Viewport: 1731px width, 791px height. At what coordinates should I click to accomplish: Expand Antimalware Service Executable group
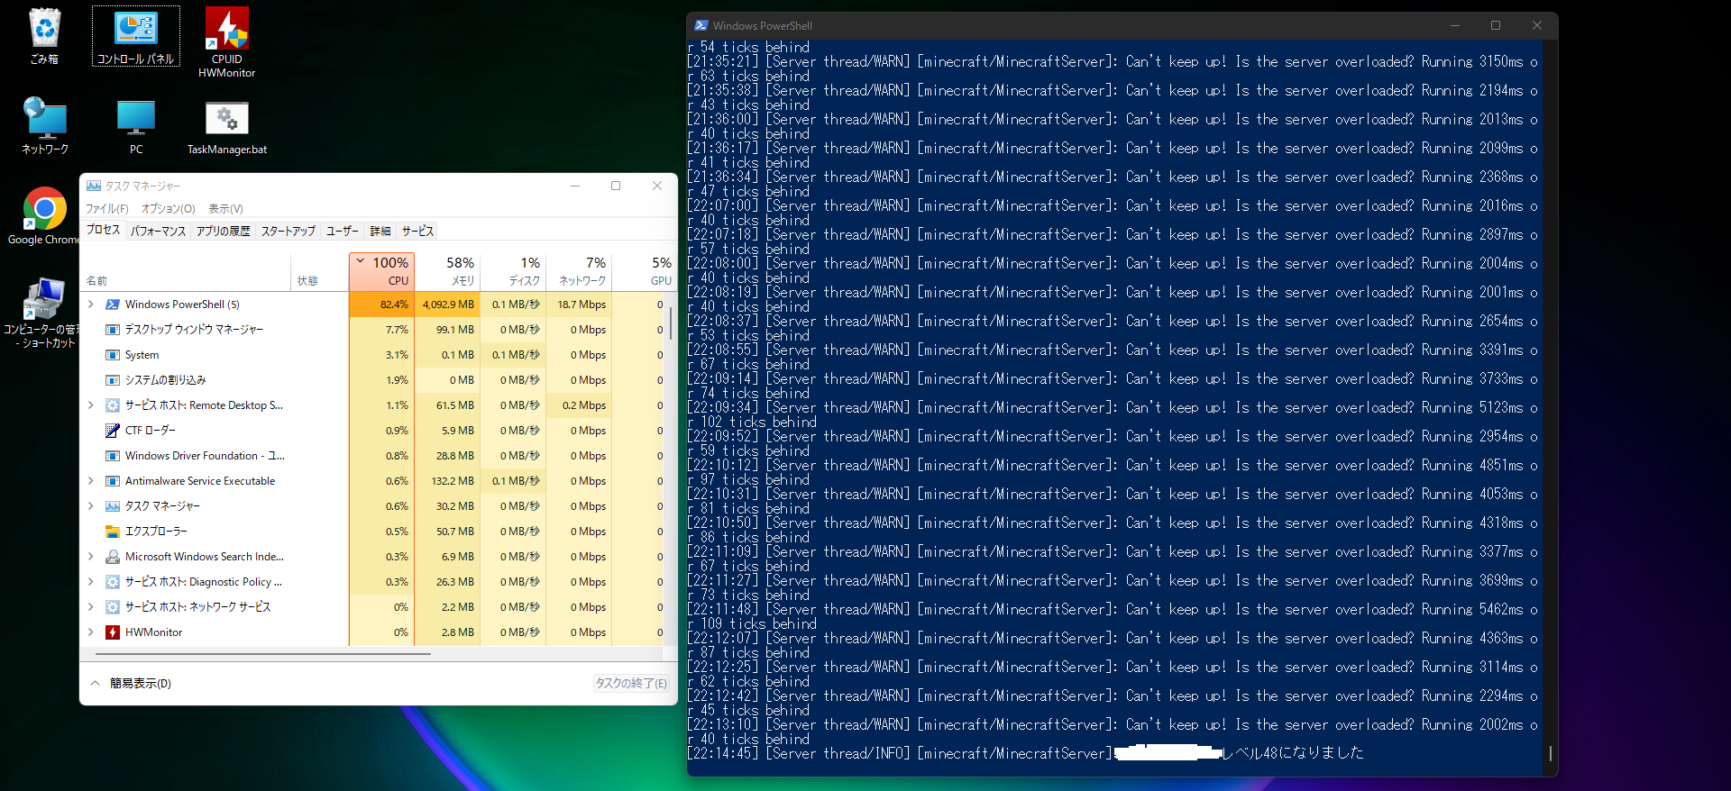pos(91,481)
